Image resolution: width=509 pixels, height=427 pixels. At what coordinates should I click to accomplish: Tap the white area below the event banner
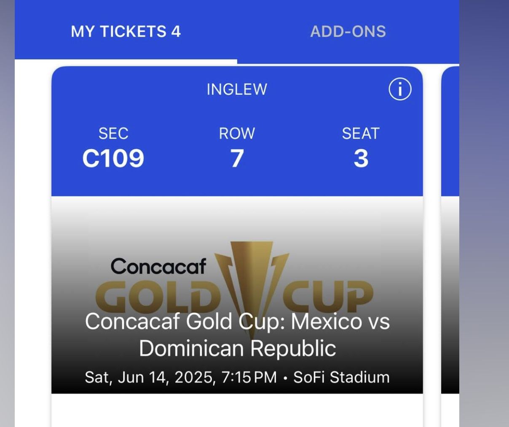[237, 410]
